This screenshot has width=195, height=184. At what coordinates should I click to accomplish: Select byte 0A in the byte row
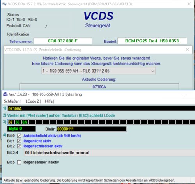(x=25, y=122)
